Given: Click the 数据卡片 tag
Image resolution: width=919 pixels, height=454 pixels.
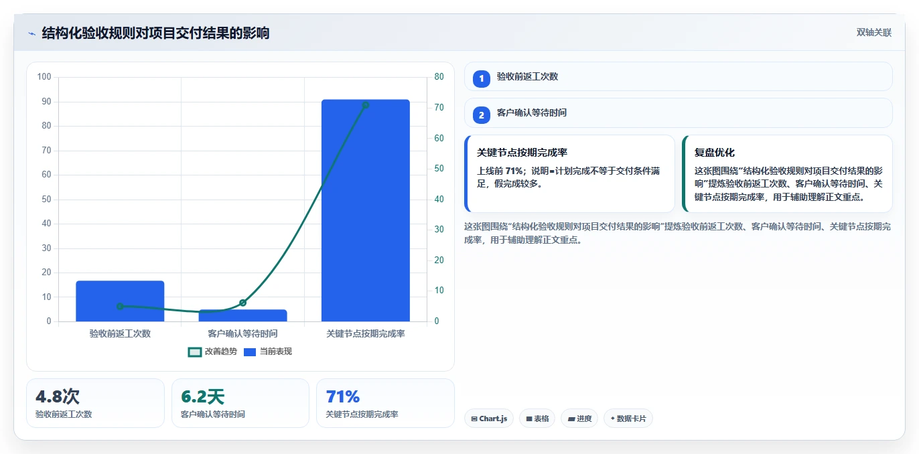Looking at the screenshot, I should (628, 419).
